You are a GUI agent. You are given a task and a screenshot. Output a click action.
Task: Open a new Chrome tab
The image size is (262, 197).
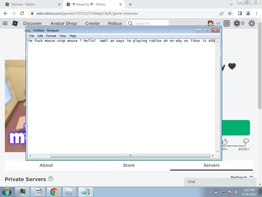click(130, 5)
